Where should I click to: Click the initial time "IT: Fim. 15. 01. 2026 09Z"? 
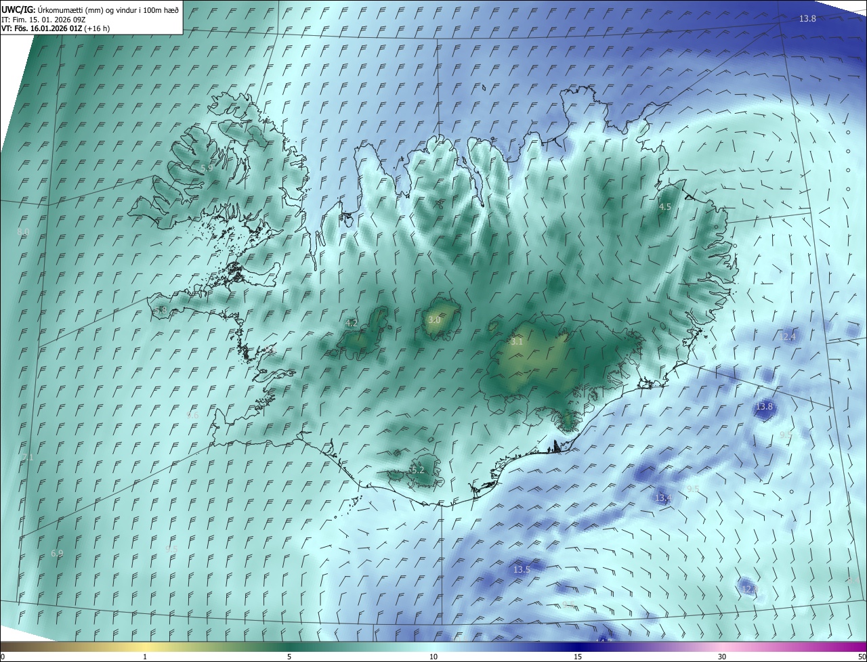click(43, 20)
